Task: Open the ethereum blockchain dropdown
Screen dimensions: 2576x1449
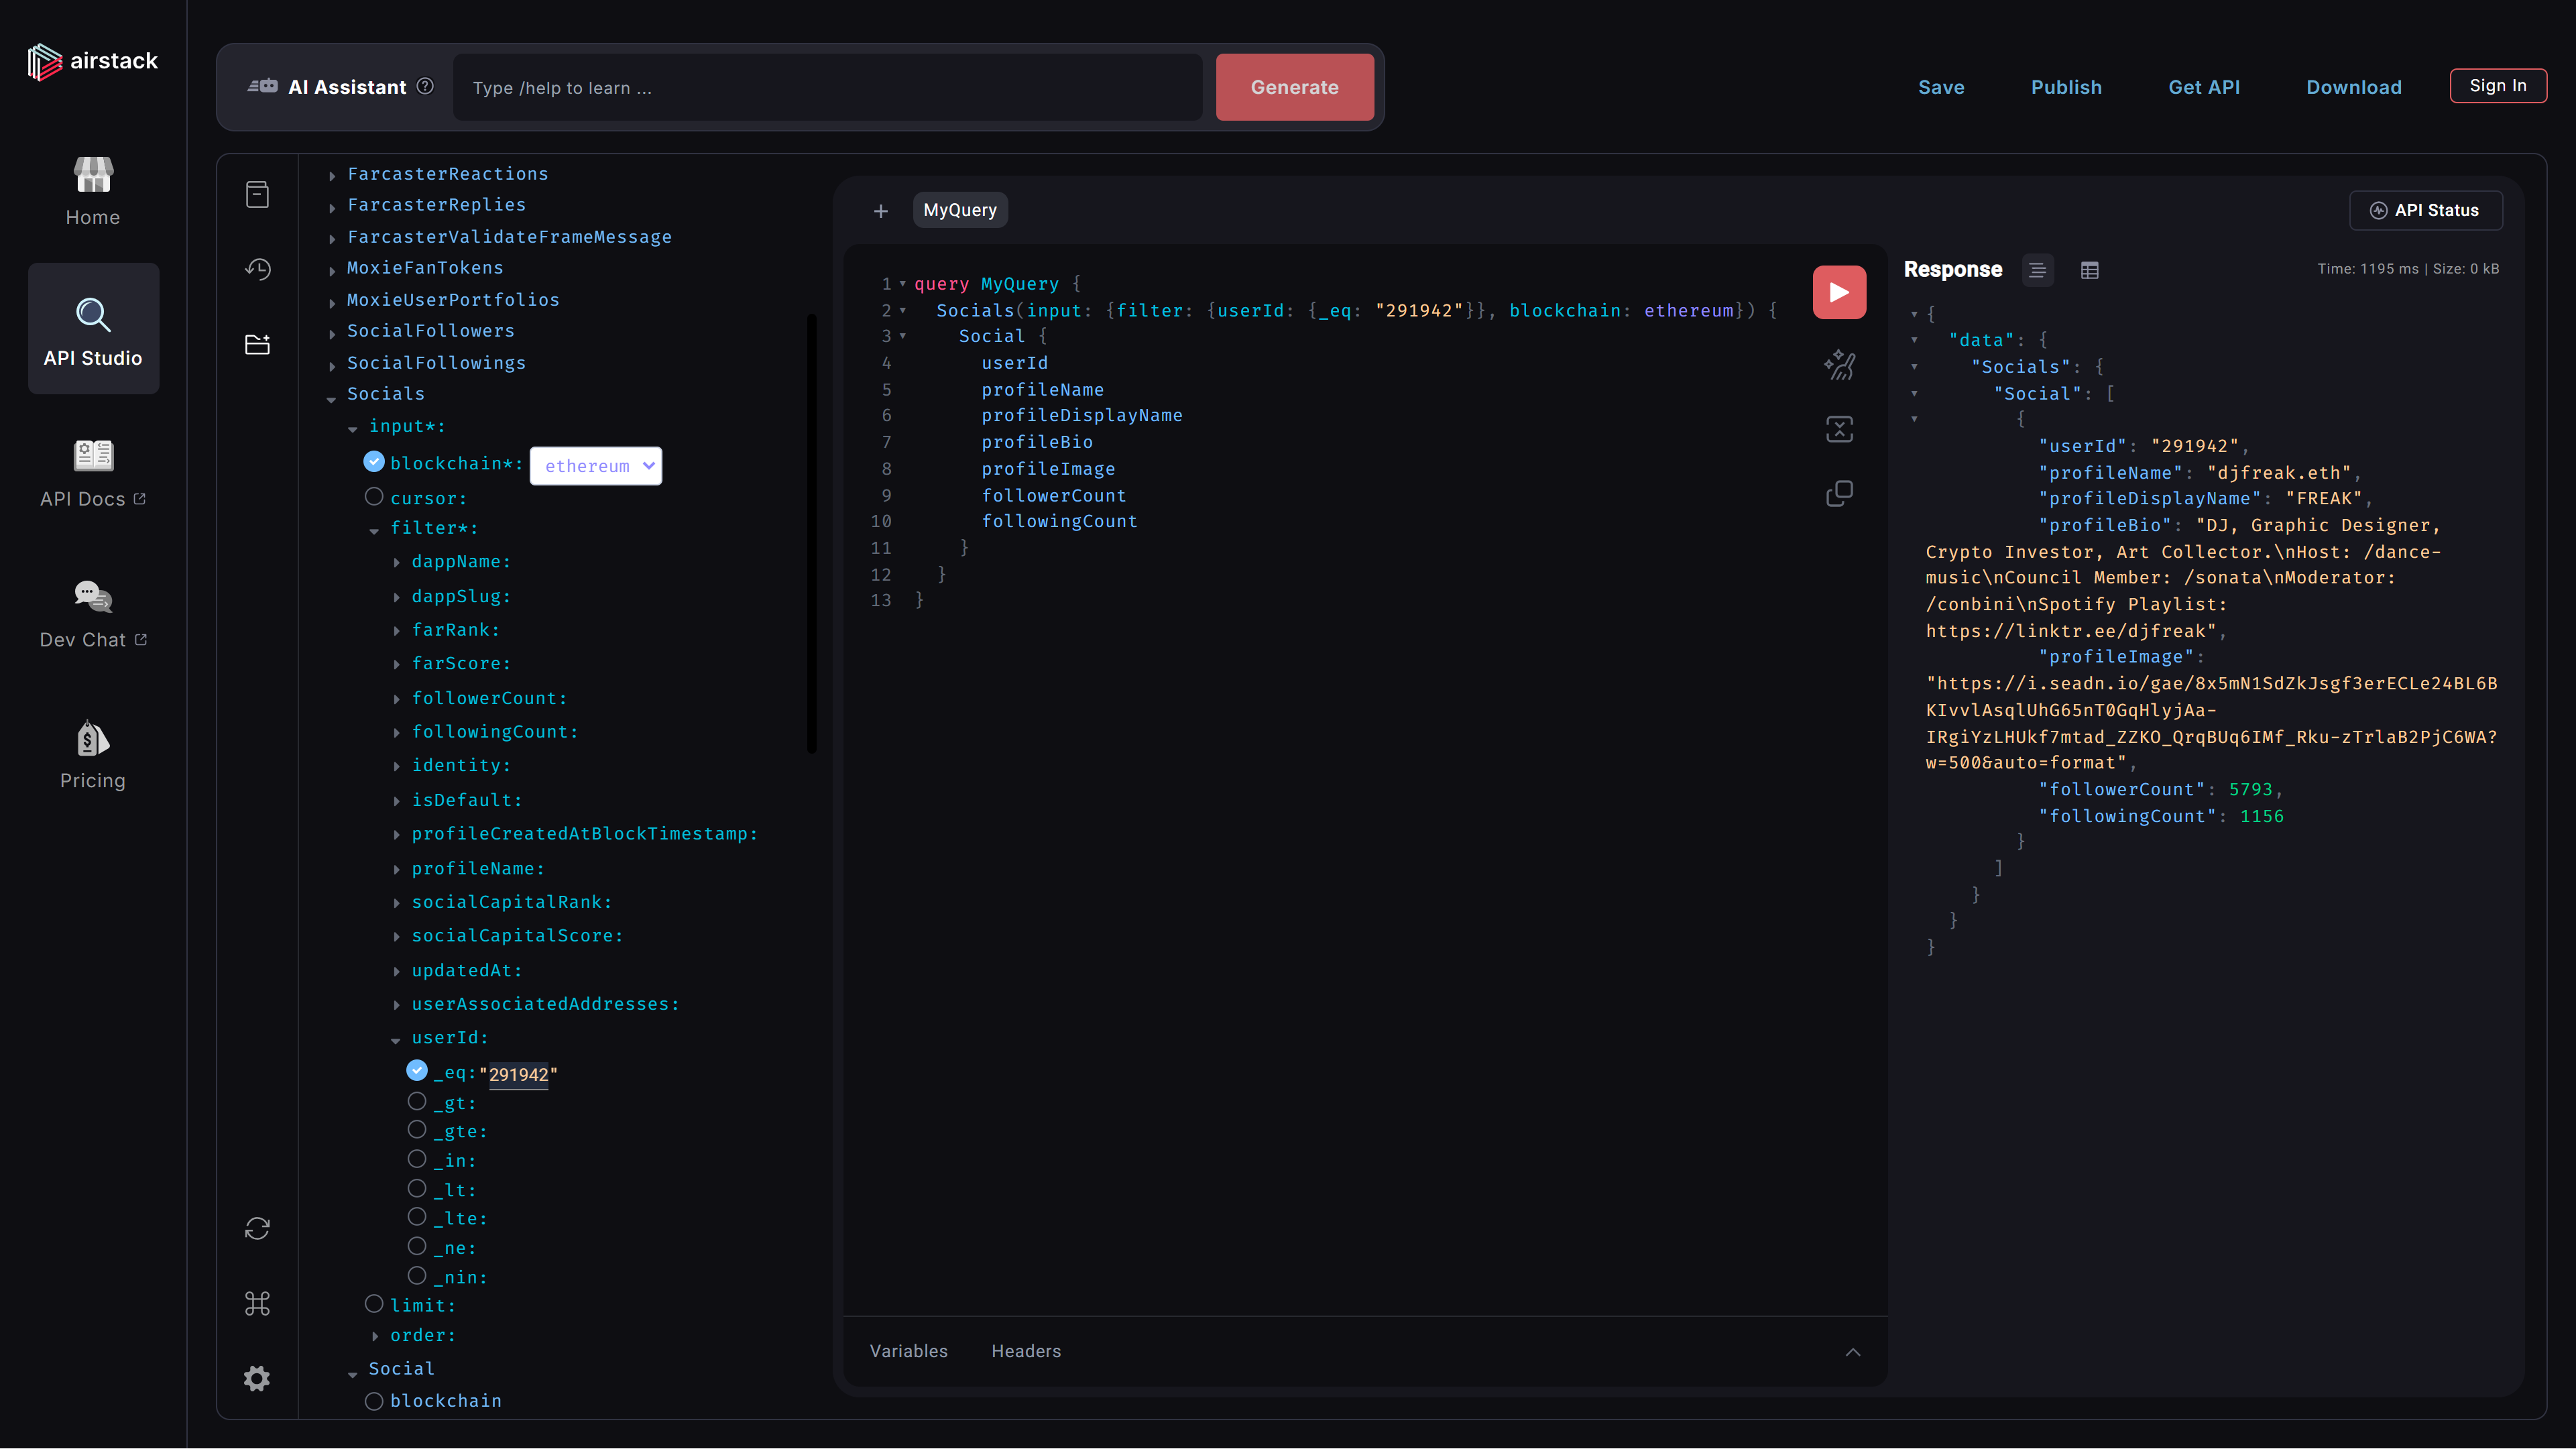Action: coord(596,466)
